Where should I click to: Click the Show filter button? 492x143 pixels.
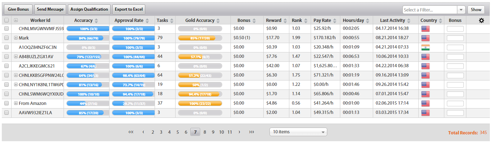pos(476,10)
